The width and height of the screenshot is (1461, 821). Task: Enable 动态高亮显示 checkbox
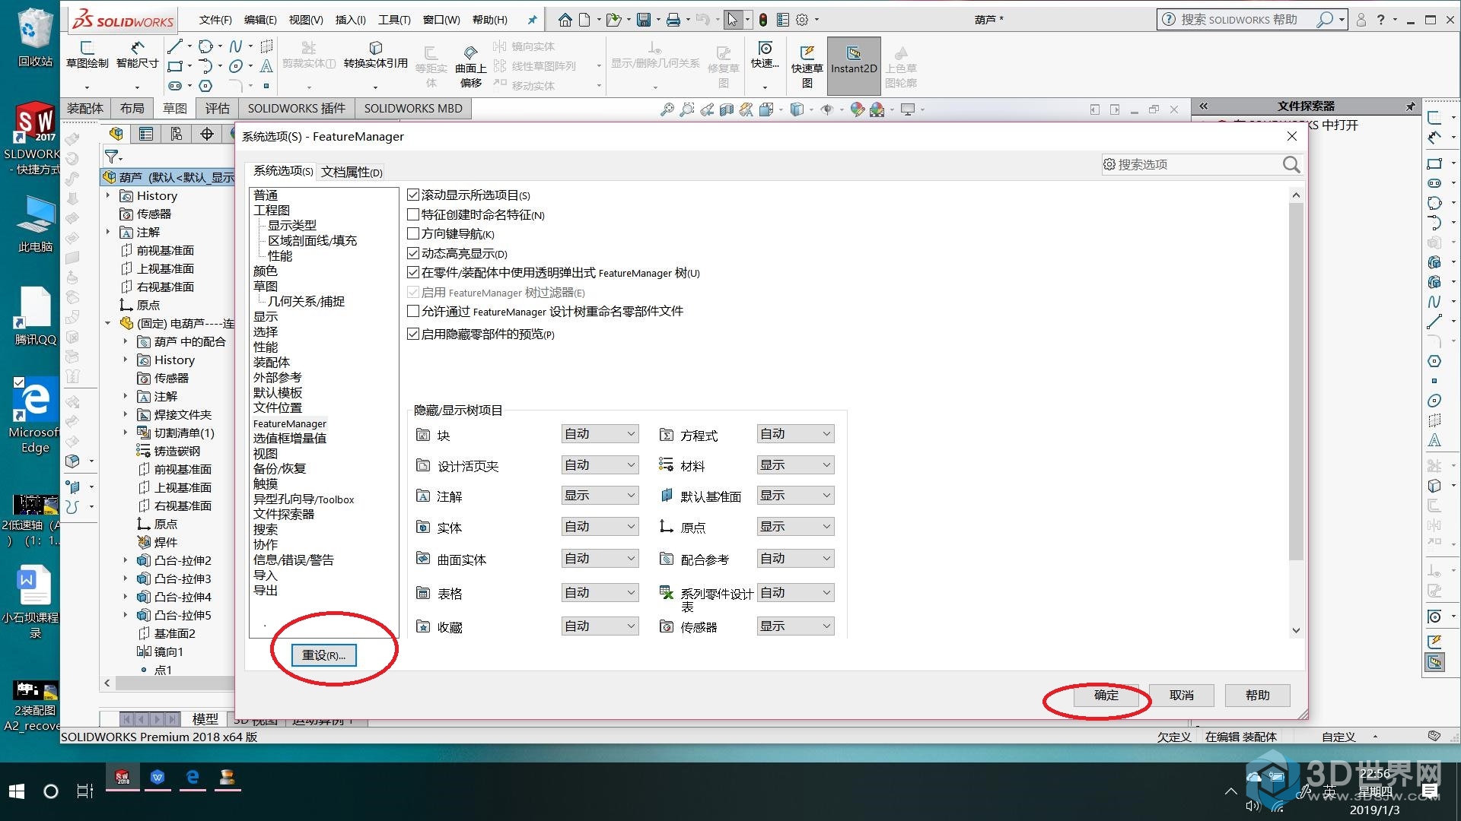tap(412, 252)
